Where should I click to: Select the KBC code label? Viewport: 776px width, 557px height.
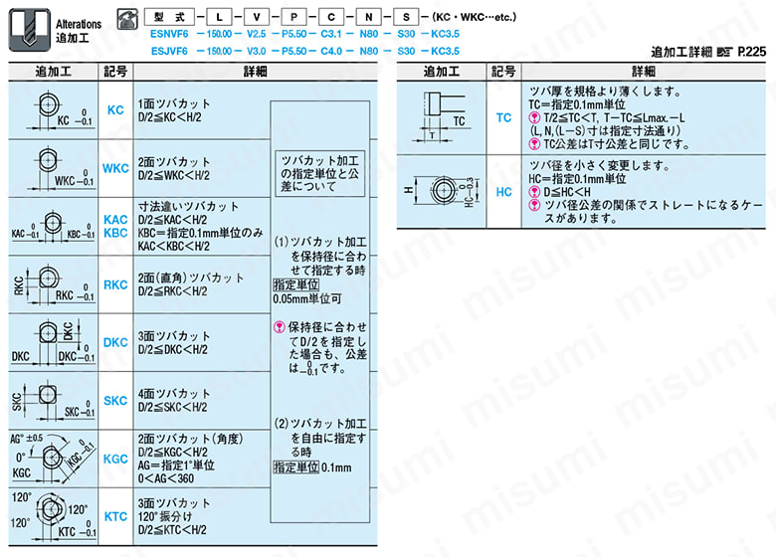pyautogui.click(x=115, y=233)
